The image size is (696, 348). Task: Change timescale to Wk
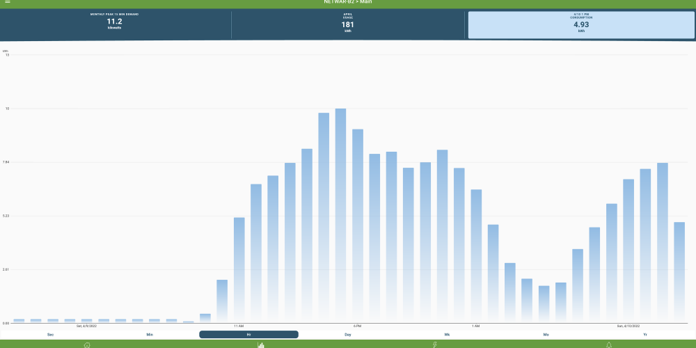tap(447, 335)
